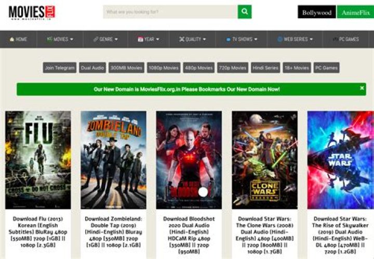The width and height of the screenshot is (374, 259).
Task: Click the green search magnifier button
Action: (x=245, y=11)
